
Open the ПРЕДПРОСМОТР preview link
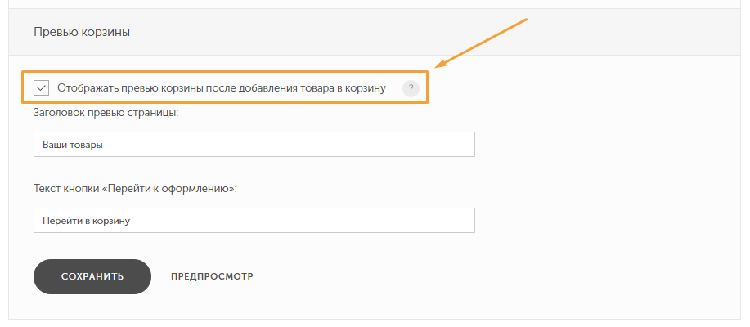(213, 276)
